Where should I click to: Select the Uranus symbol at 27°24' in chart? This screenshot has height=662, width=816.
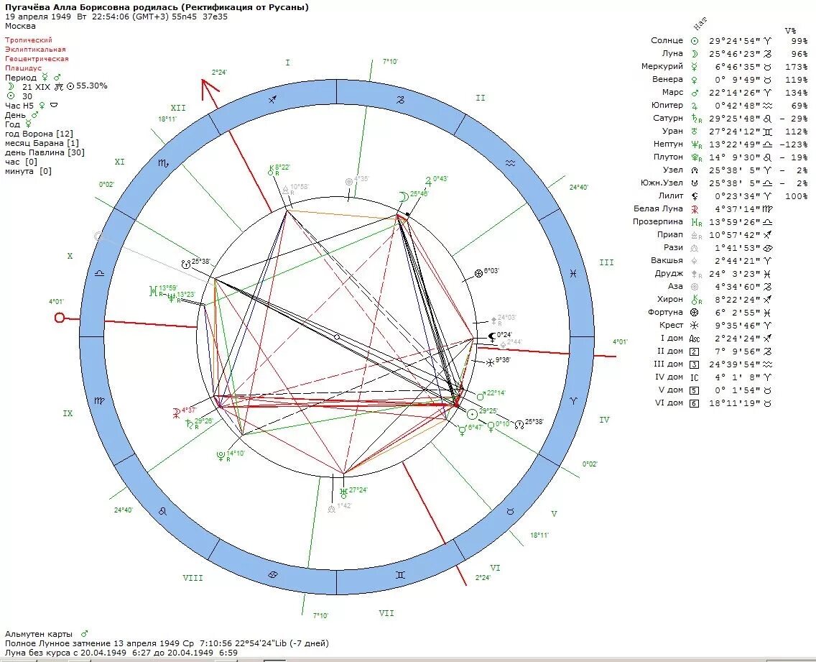[343, 492]
